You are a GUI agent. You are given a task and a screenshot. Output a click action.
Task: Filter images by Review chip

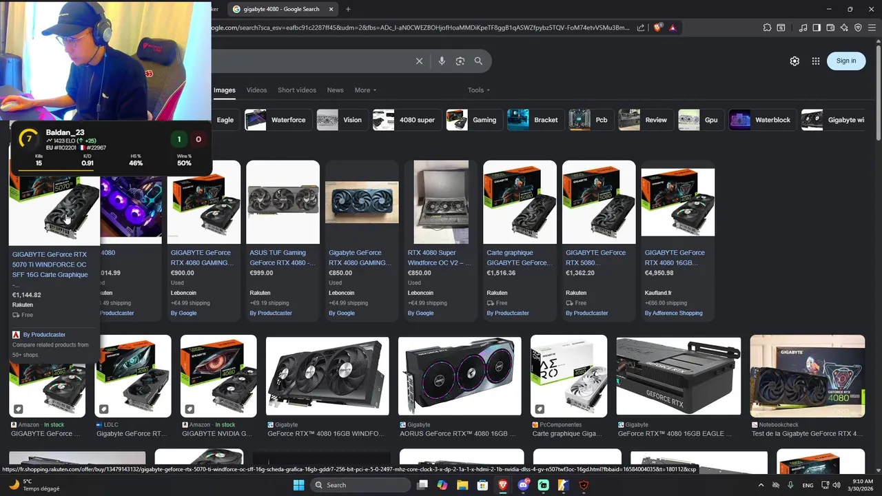coord(646,120)
